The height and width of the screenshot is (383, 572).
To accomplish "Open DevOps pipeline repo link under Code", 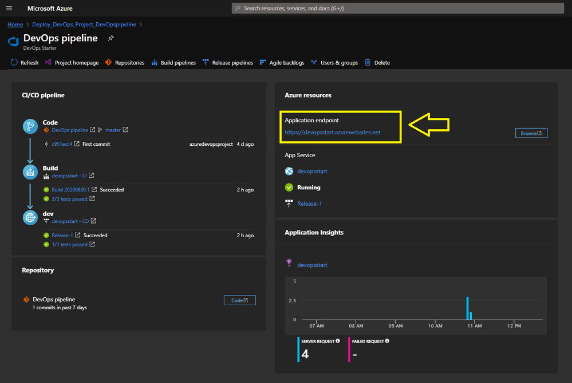I will pyautogui.click(x=70, y=130).
